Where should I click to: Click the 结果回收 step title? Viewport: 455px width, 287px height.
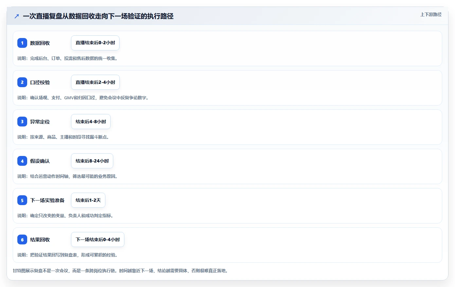pyautogui.click(x=40, y=239)
